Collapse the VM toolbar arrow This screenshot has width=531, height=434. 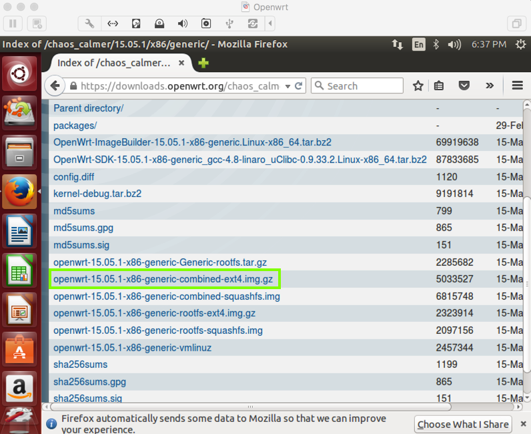tap(270, 23)
